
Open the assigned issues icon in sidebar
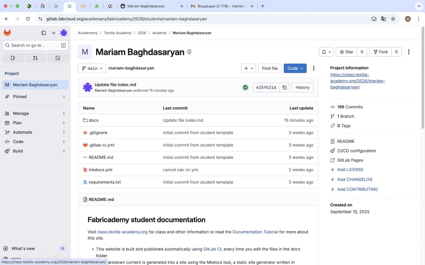(x=13, y=58)
